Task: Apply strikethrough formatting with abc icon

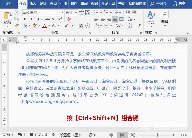Action: point(47,19)
